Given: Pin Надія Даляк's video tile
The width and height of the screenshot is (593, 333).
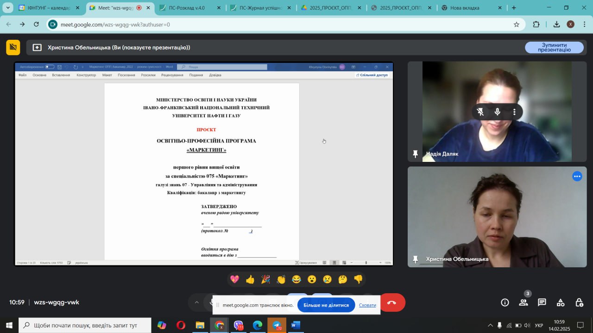Looking at the screenshot, I should [416, 154].
